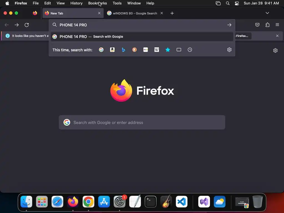Click the Search with Google or enter address box
Image resolution: width=284 pixels, height=213 pixels.
click(142, 122)
